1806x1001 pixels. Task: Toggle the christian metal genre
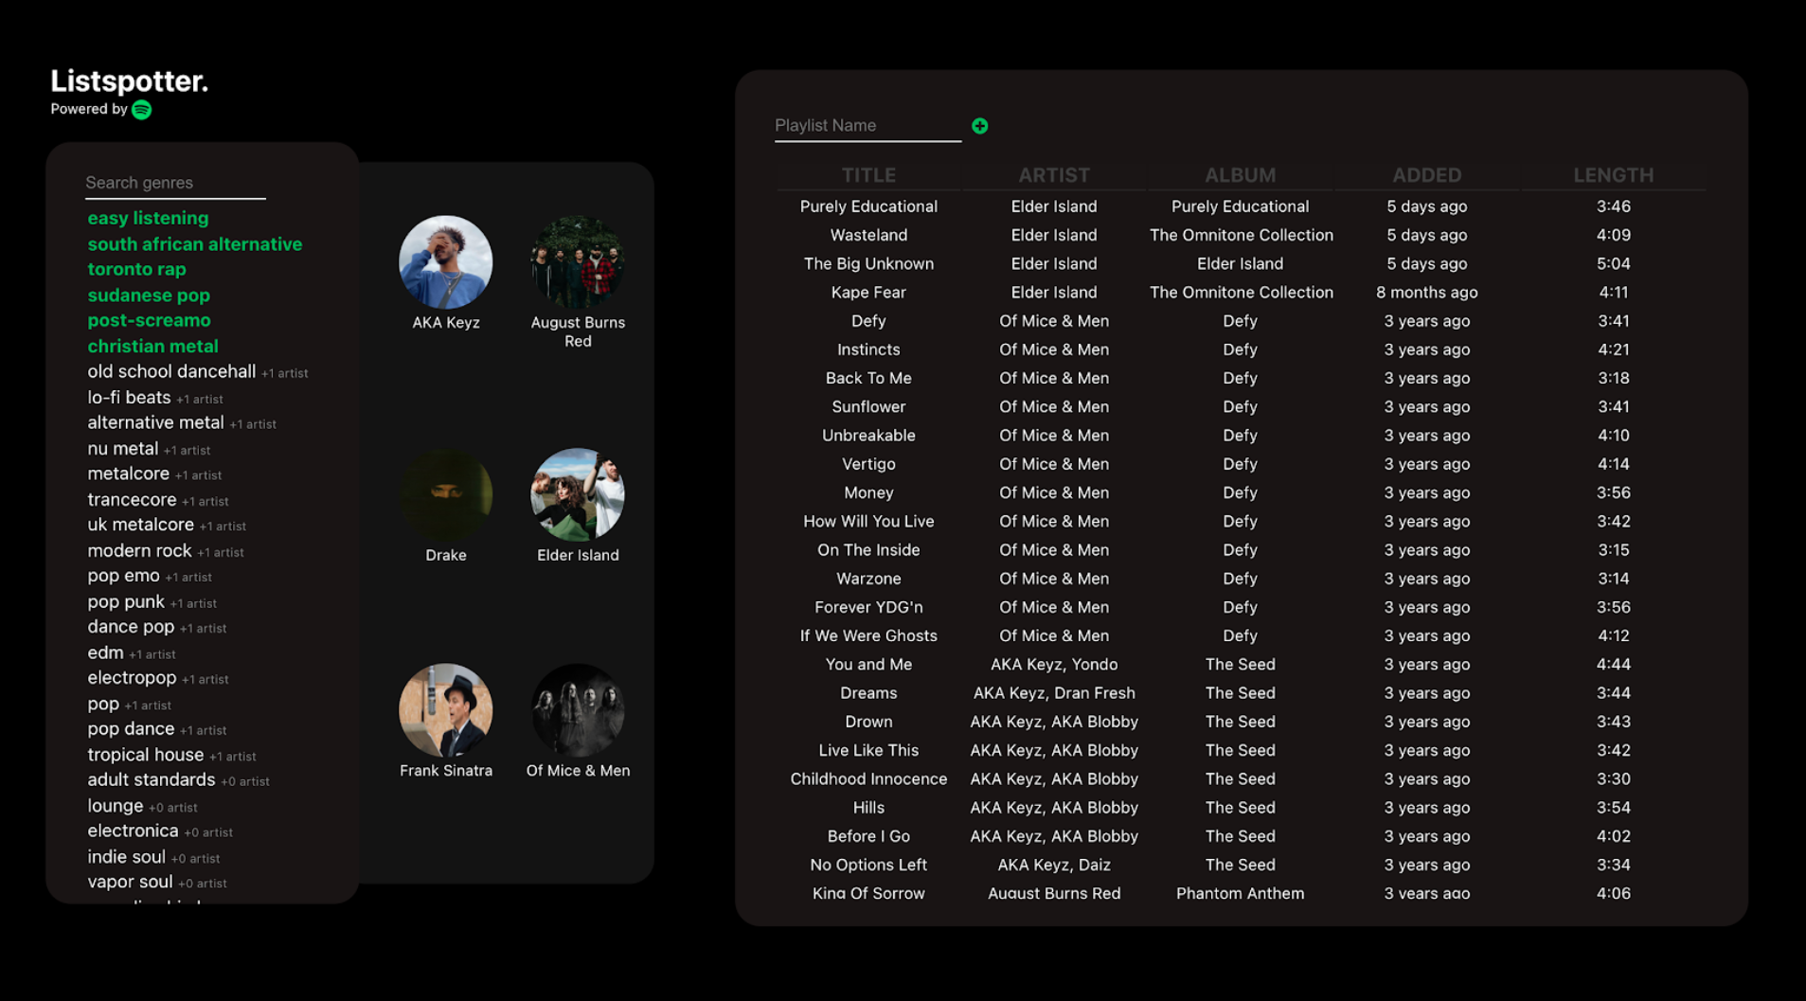coord(152,347)
